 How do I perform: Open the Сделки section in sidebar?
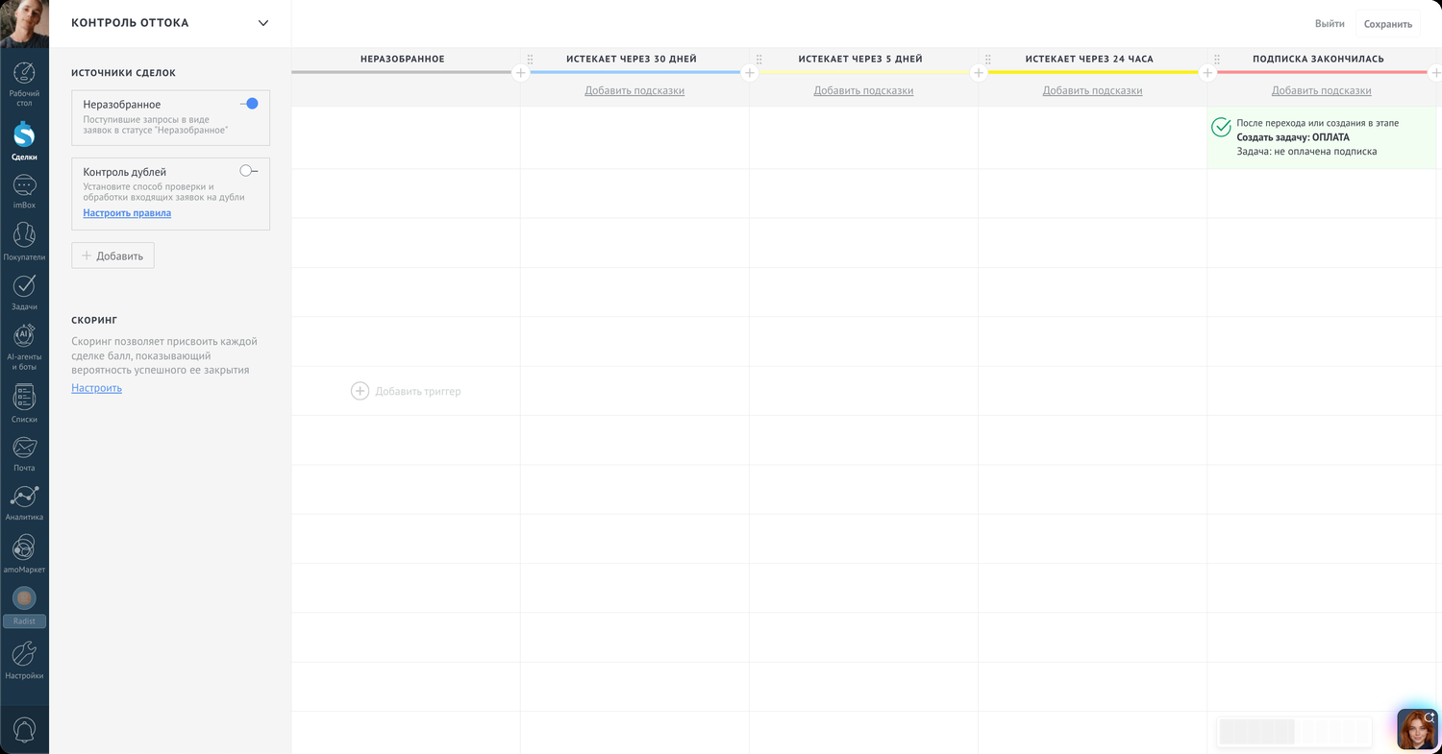pyautogui.click(x=24, y=141)
